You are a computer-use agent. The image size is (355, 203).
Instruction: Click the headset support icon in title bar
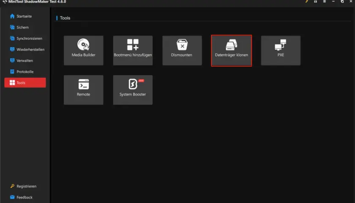(315, 1)
